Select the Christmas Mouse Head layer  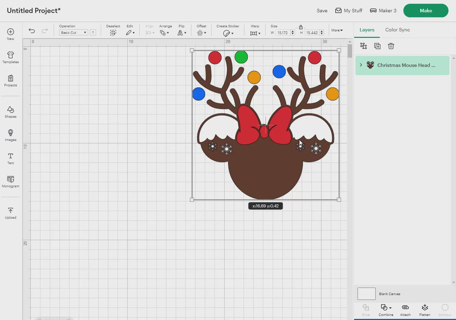tap(402, 65)
